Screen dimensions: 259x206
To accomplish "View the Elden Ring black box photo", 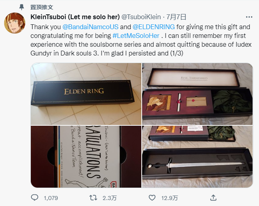I will 86,94.
